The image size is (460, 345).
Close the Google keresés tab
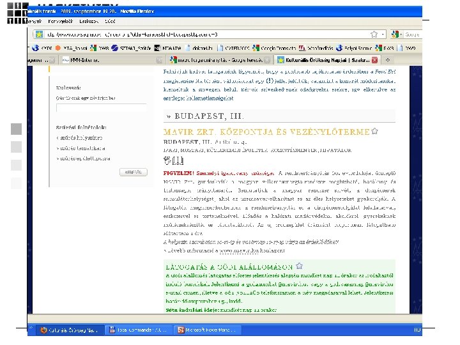[x=267, y=60]
